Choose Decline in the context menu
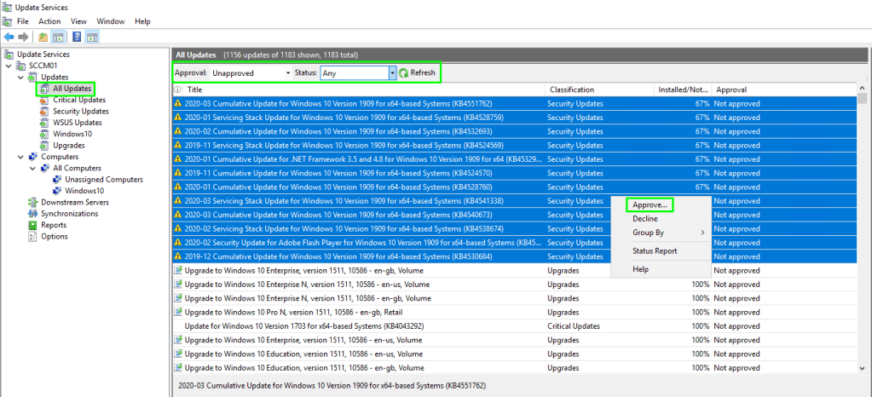The height and width of the screenshot is (397, 872). tap(645, 219)
